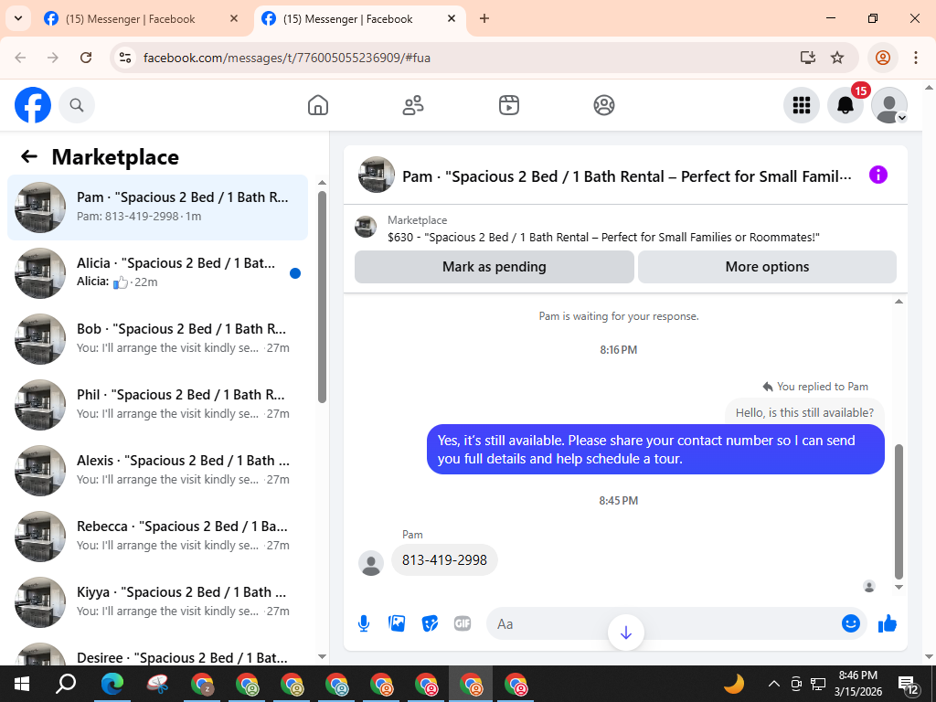This screenshot has width=936, height=702.
Task: Click the address bar URL
Action: pos(286,58)
